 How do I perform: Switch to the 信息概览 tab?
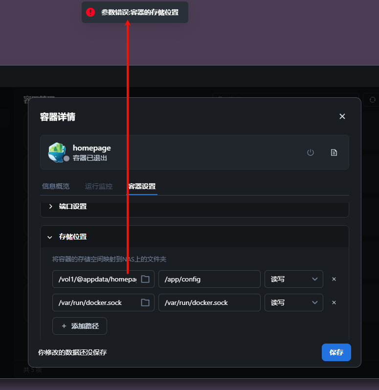point(55,186)
